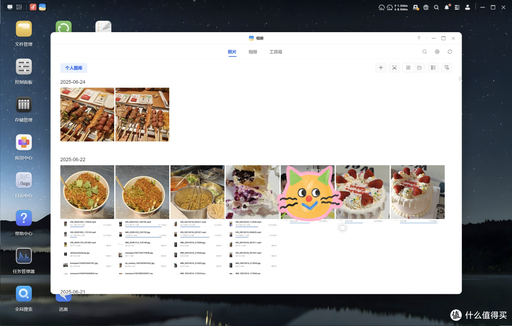Open task list icon in top bar
This screenshot has height=326, width=512.
pyautogui.click(x=457, y=8)
